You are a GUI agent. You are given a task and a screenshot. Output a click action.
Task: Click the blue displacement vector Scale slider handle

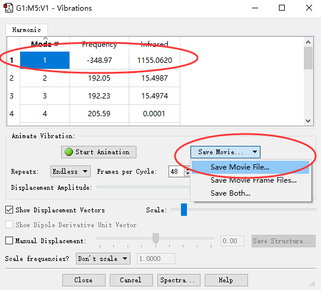click(184, 209)
